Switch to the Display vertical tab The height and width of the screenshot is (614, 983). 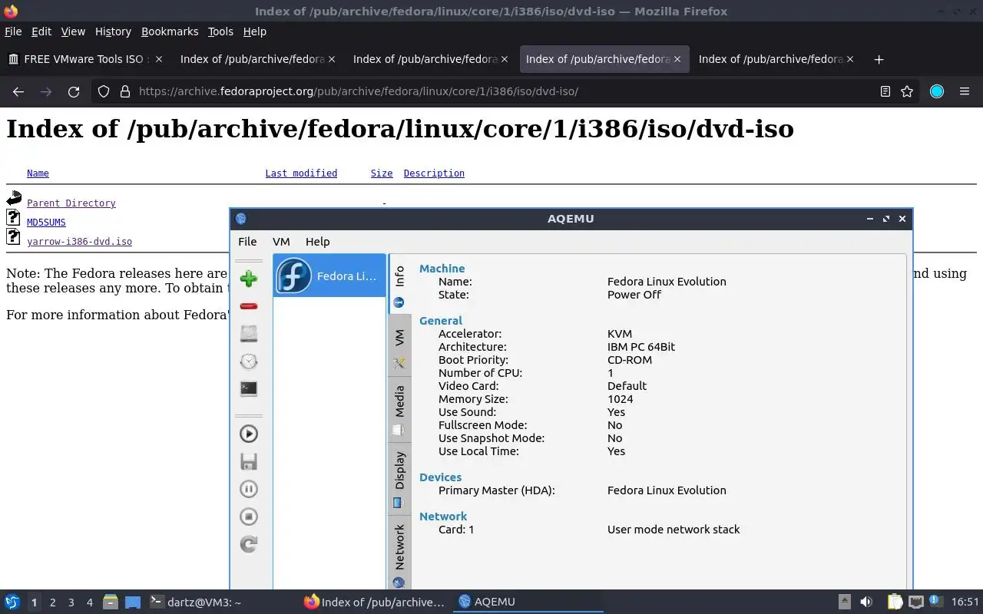[x=399, y=479]
